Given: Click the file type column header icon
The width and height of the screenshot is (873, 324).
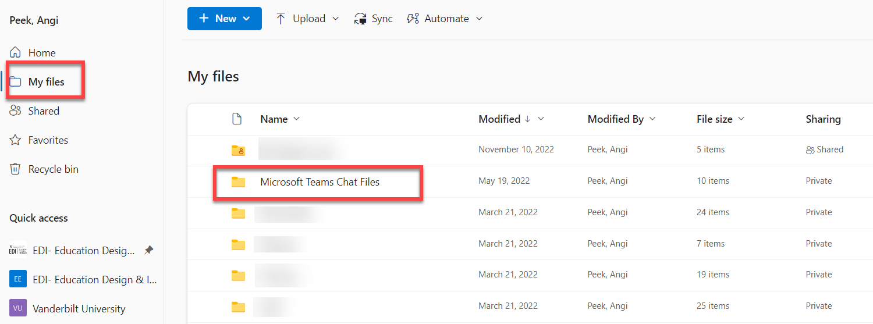Looking at the screenshot, I should click(x=237, y=119).
